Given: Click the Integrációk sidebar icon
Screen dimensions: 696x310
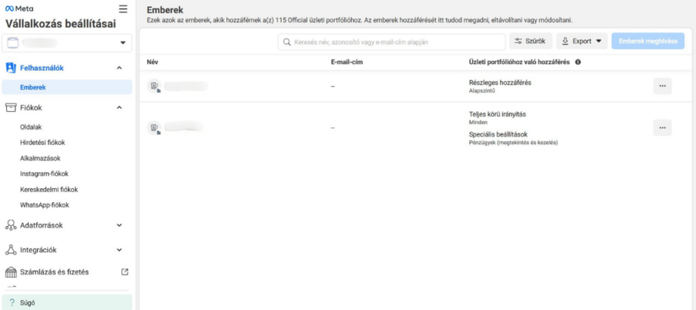Looking at the screenshot, I should pos(11,248).
